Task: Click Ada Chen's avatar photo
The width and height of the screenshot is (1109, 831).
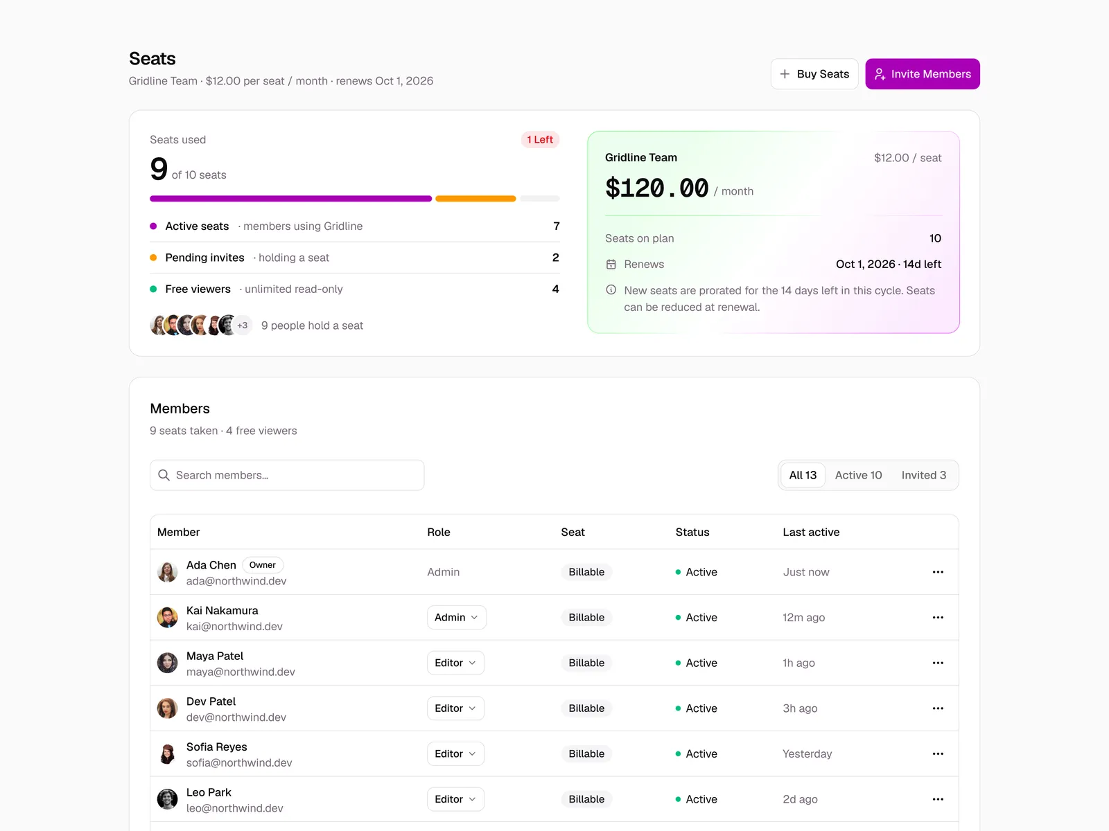Action: tap(167, 572)
